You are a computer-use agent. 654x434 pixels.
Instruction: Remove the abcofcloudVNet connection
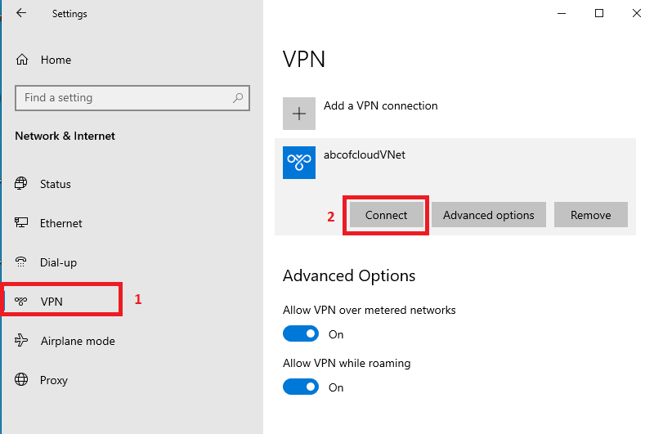[590, 215]
